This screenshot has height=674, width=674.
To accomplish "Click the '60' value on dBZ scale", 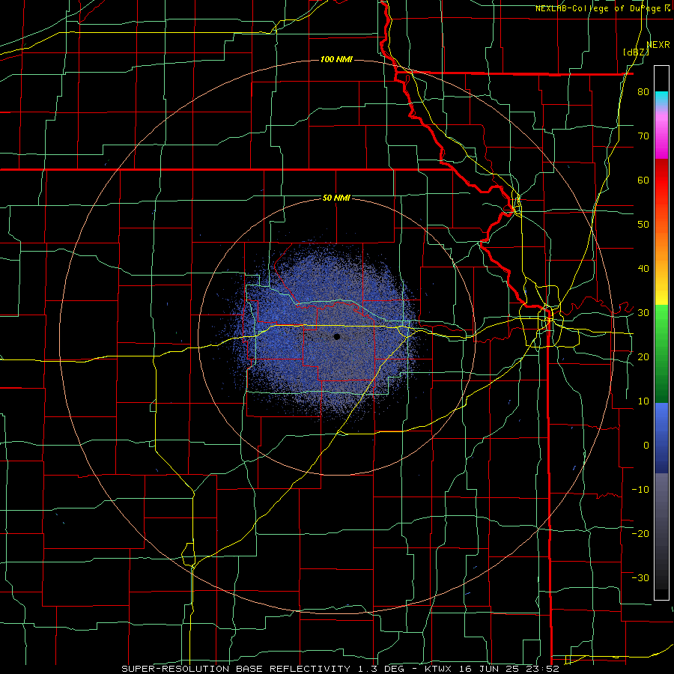I will coord(643,180).
